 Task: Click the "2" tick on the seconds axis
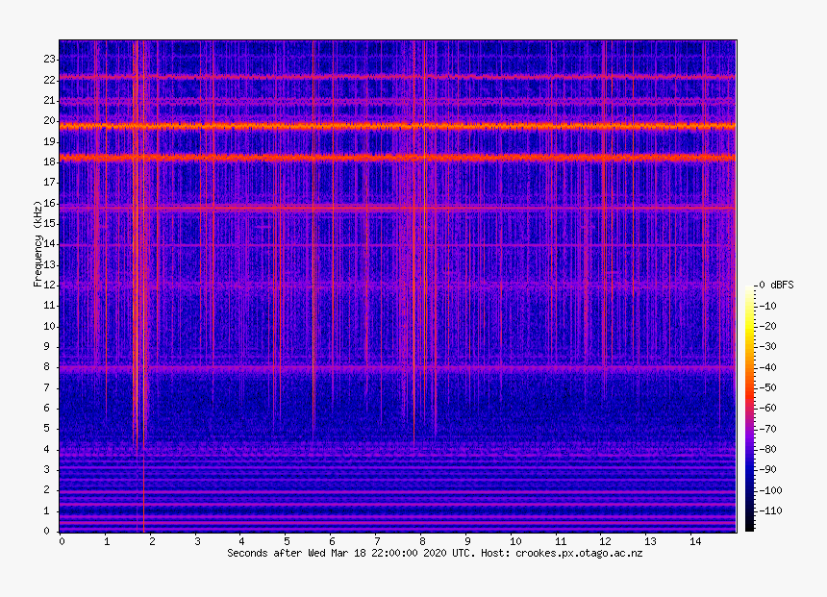pyautogui.click(x=152, y=541)
